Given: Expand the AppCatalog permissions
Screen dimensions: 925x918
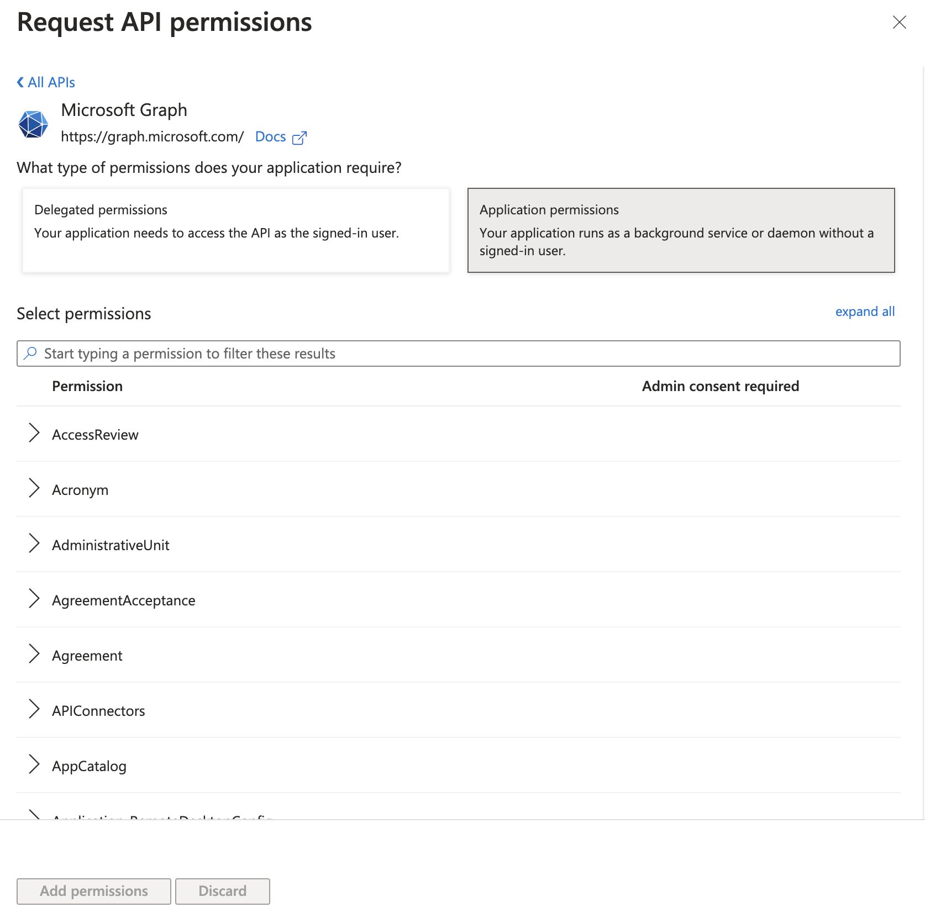Looking at the screenshot, I should point(34,766).
